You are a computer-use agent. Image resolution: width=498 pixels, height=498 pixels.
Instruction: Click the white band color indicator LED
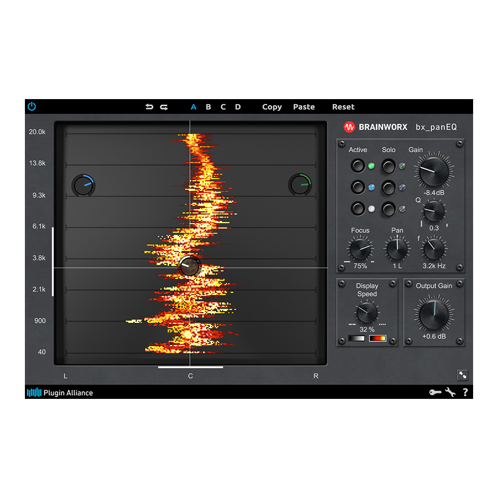371,209
